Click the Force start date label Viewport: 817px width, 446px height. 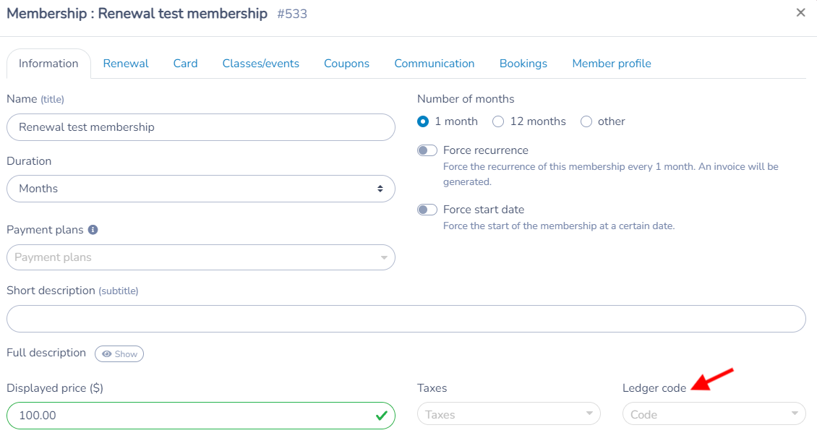coord(484,210)
